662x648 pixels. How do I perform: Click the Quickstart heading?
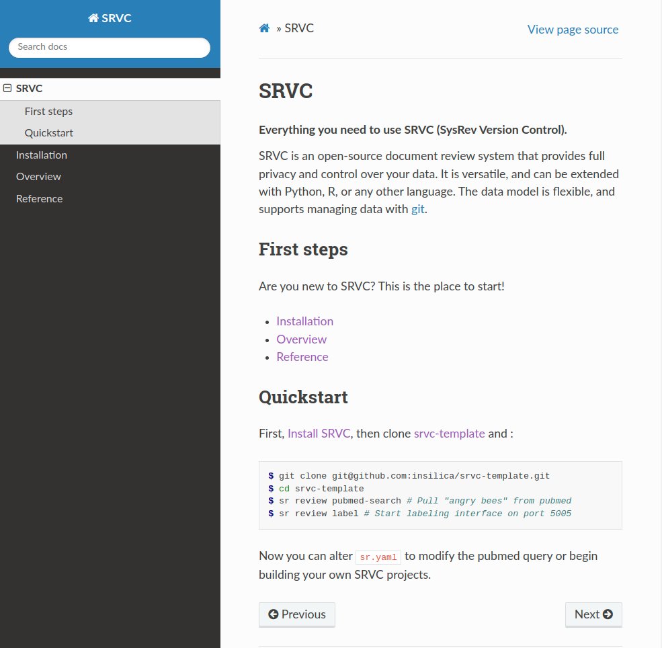pyautogui.click(x=303, y=397)
